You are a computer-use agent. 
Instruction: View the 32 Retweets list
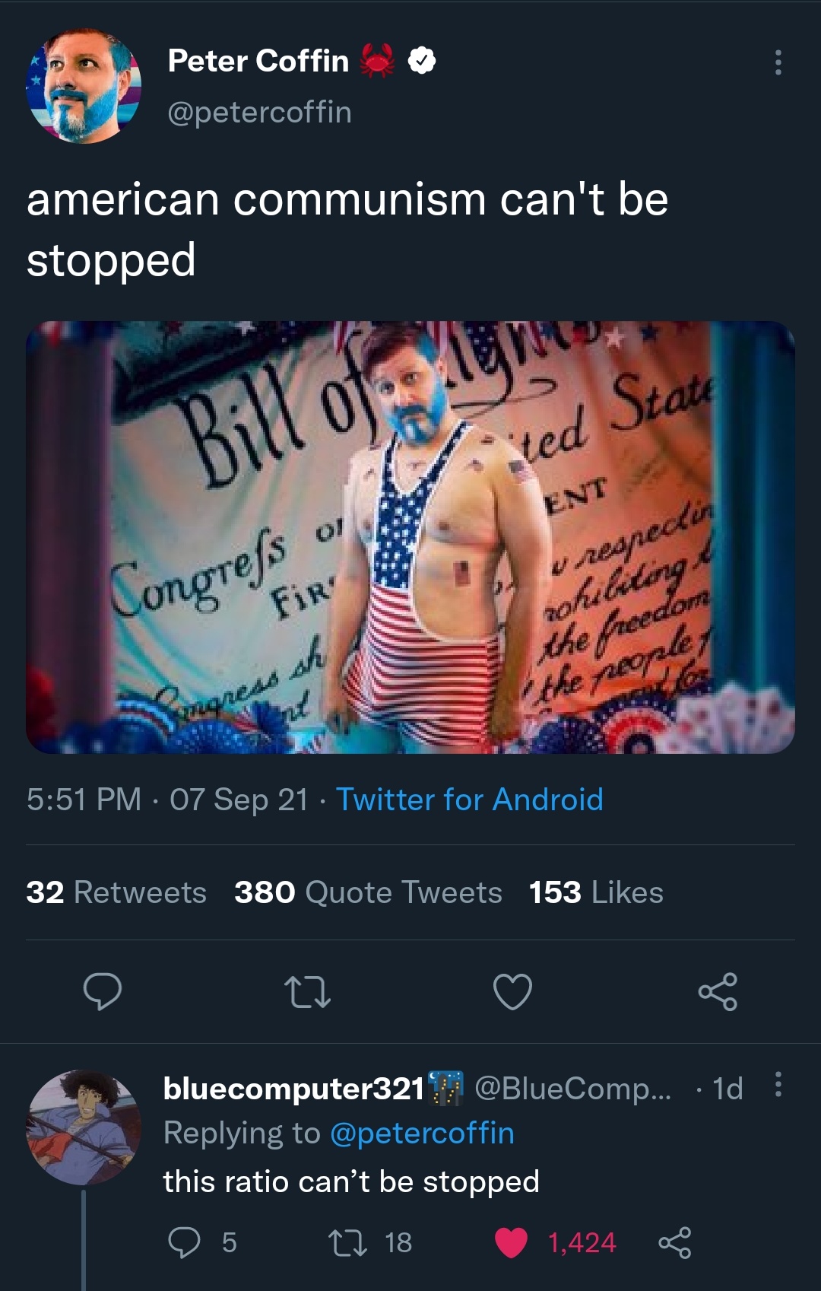[116, 892]
